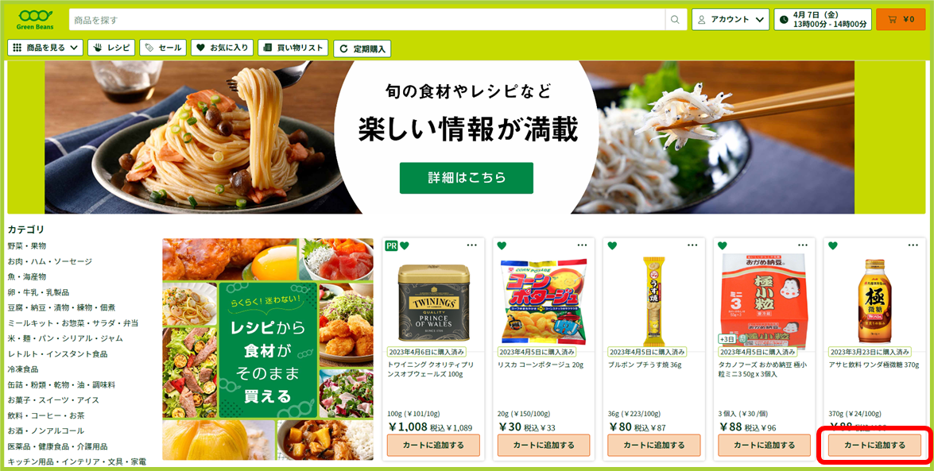Click the Green Beans logo
The height and width of the screenshot is (471, 934).
(35, 19)
